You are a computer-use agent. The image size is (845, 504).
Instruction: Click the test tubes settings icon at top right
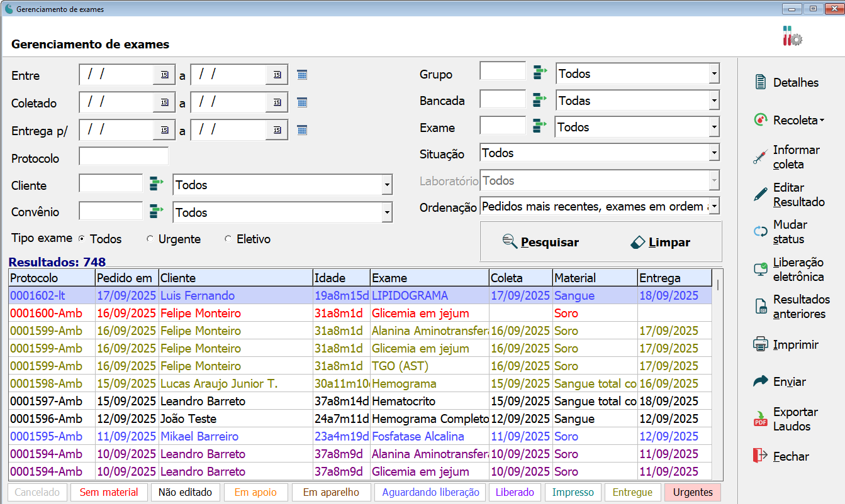coord(792,36)
